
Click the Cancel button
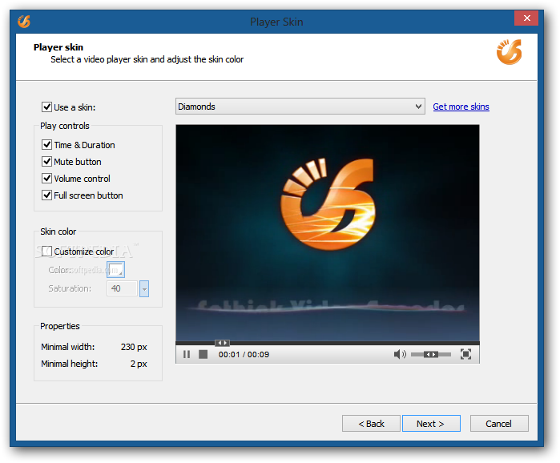[499, 424]
